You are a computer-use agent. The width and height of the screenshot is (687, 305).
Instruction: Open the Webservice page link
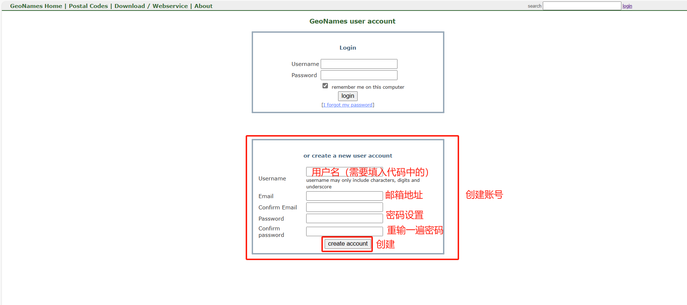click(x=170, y=6)
